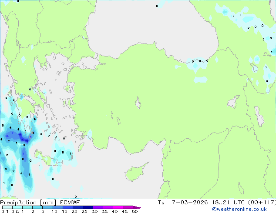Click the '(00+117)' forecast offset text
Viewport: 276px width, 213px height.
coord(262,203)
